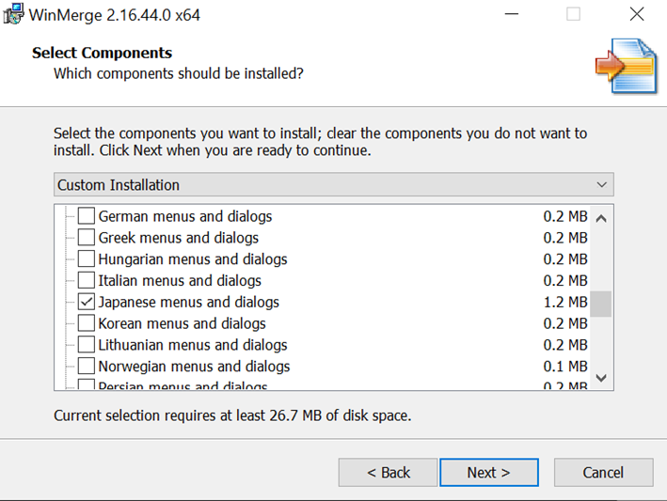667x501 pixels.
Task: Enable Greek menus and dialogs checkbox
Action: [87, 237]
